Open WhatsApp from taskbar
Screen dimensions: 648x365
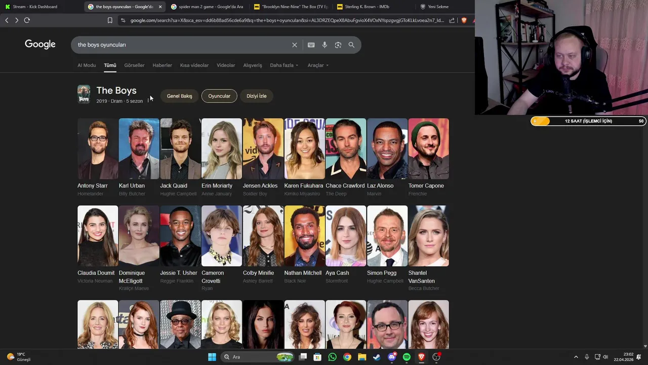pyautogui.click(x=332, y=357)
